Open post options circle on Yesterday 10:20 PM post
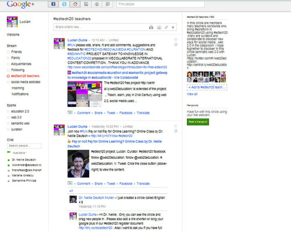The image size is (291, 231). pos(176,126)
